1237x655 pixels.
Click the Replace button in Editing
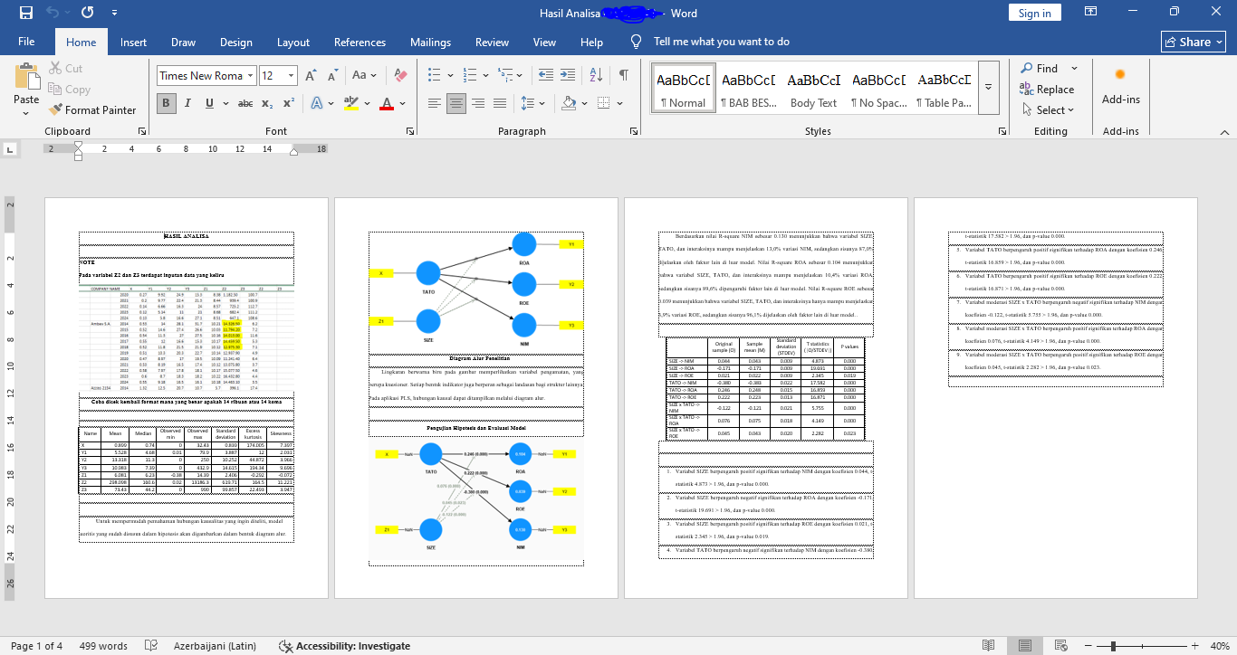pyautogui.click(x=1047, y=90)
